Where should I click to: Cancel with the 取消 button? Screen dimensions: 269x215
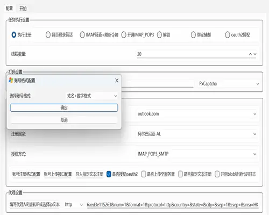pyautogui.click(x=64, y=120)
